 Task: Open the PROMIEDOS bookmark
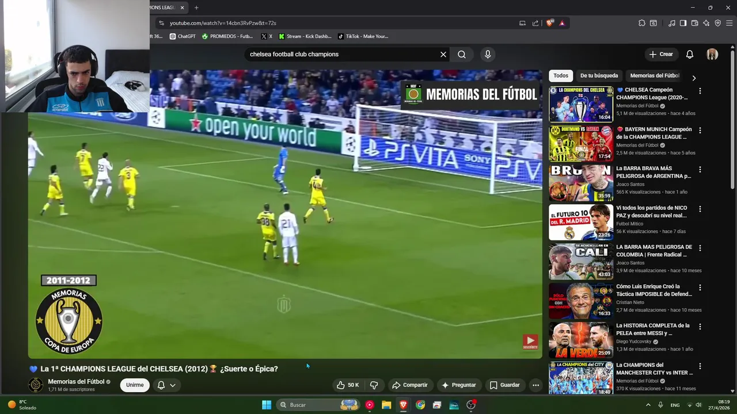point(227,36)
